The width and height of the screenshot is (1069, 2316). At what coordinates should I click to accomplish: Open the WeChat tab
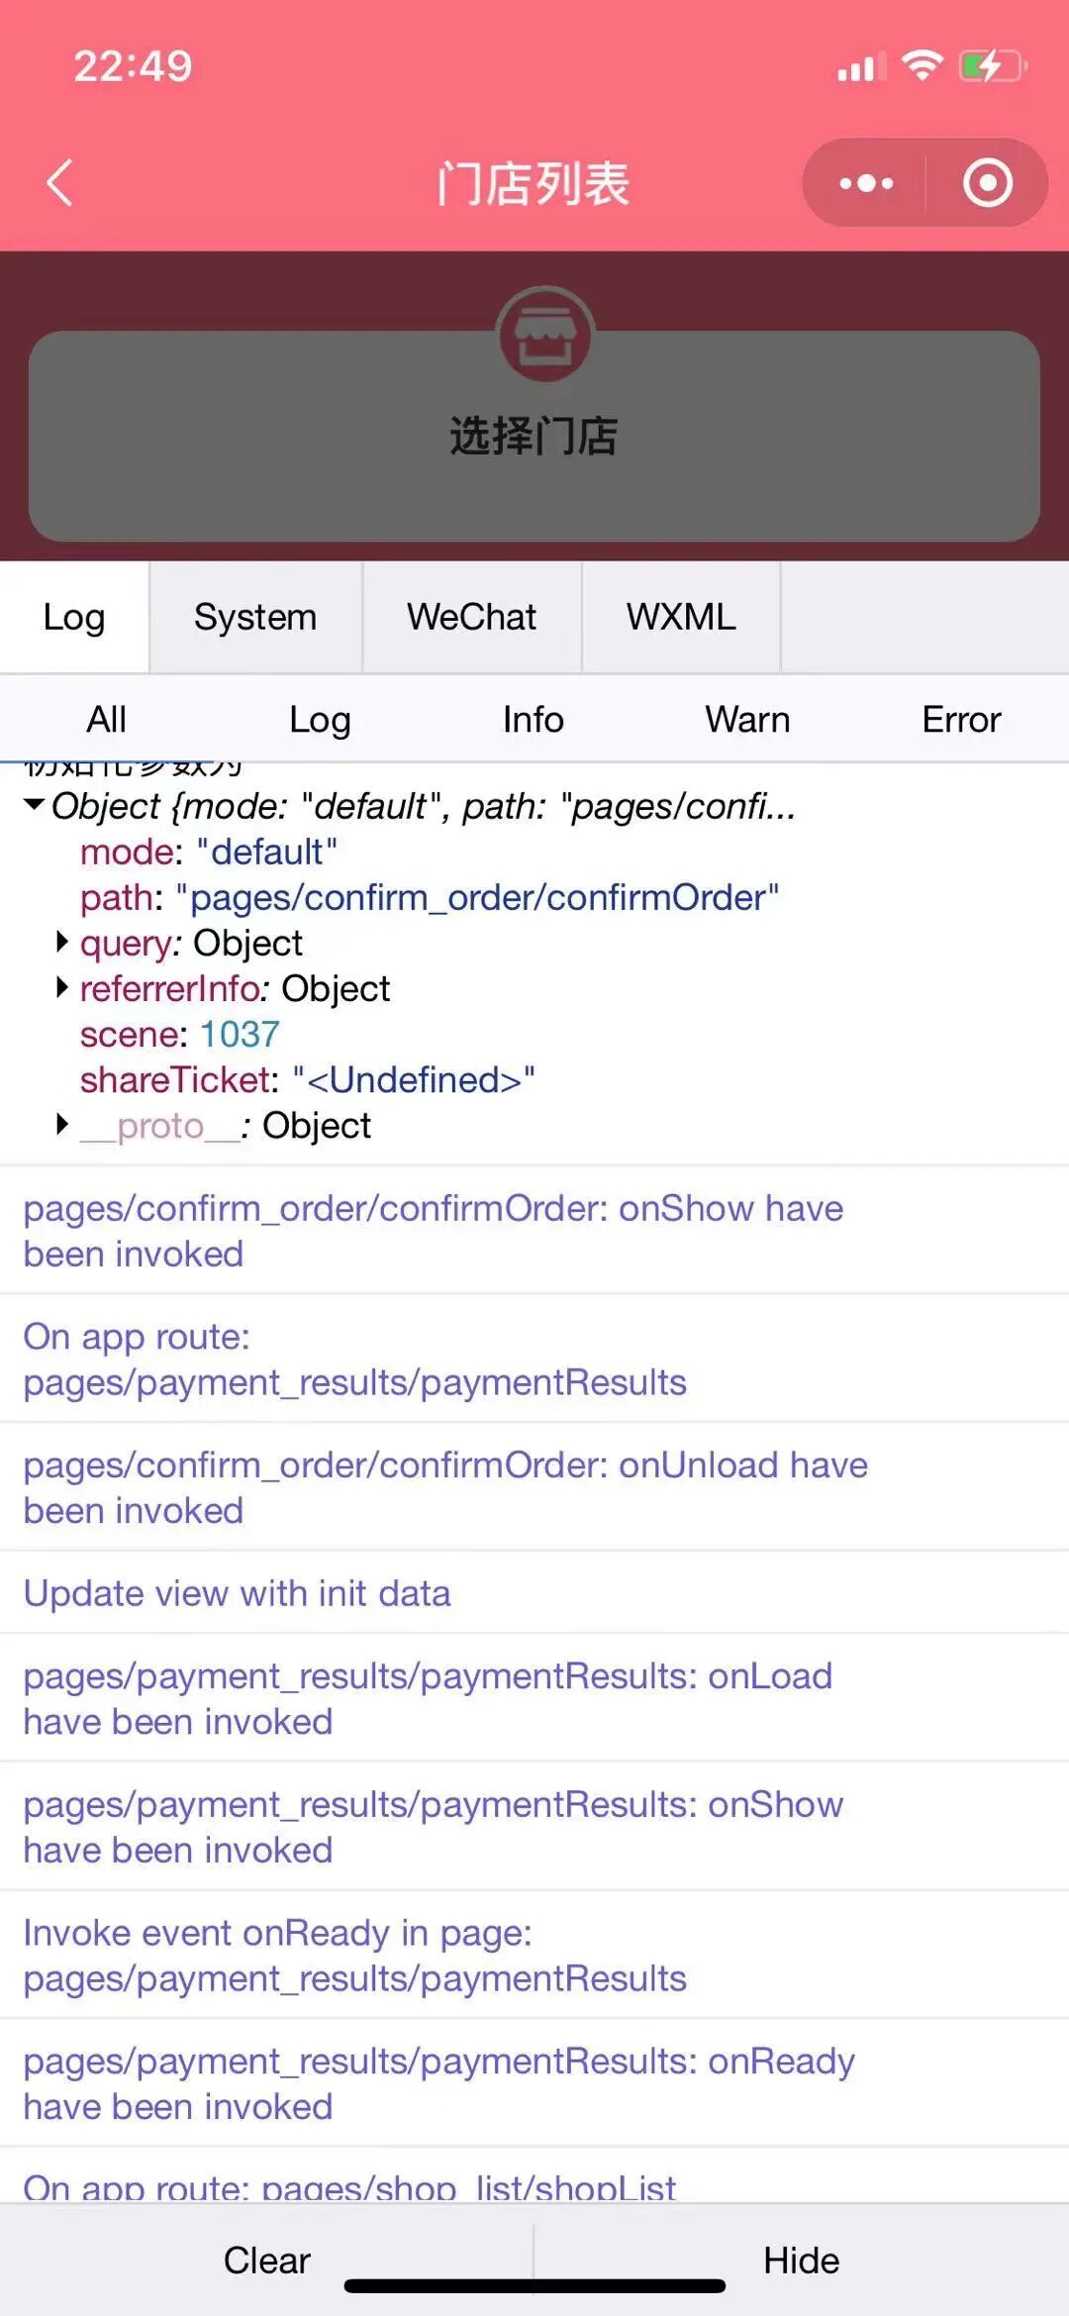click(471, 617)
